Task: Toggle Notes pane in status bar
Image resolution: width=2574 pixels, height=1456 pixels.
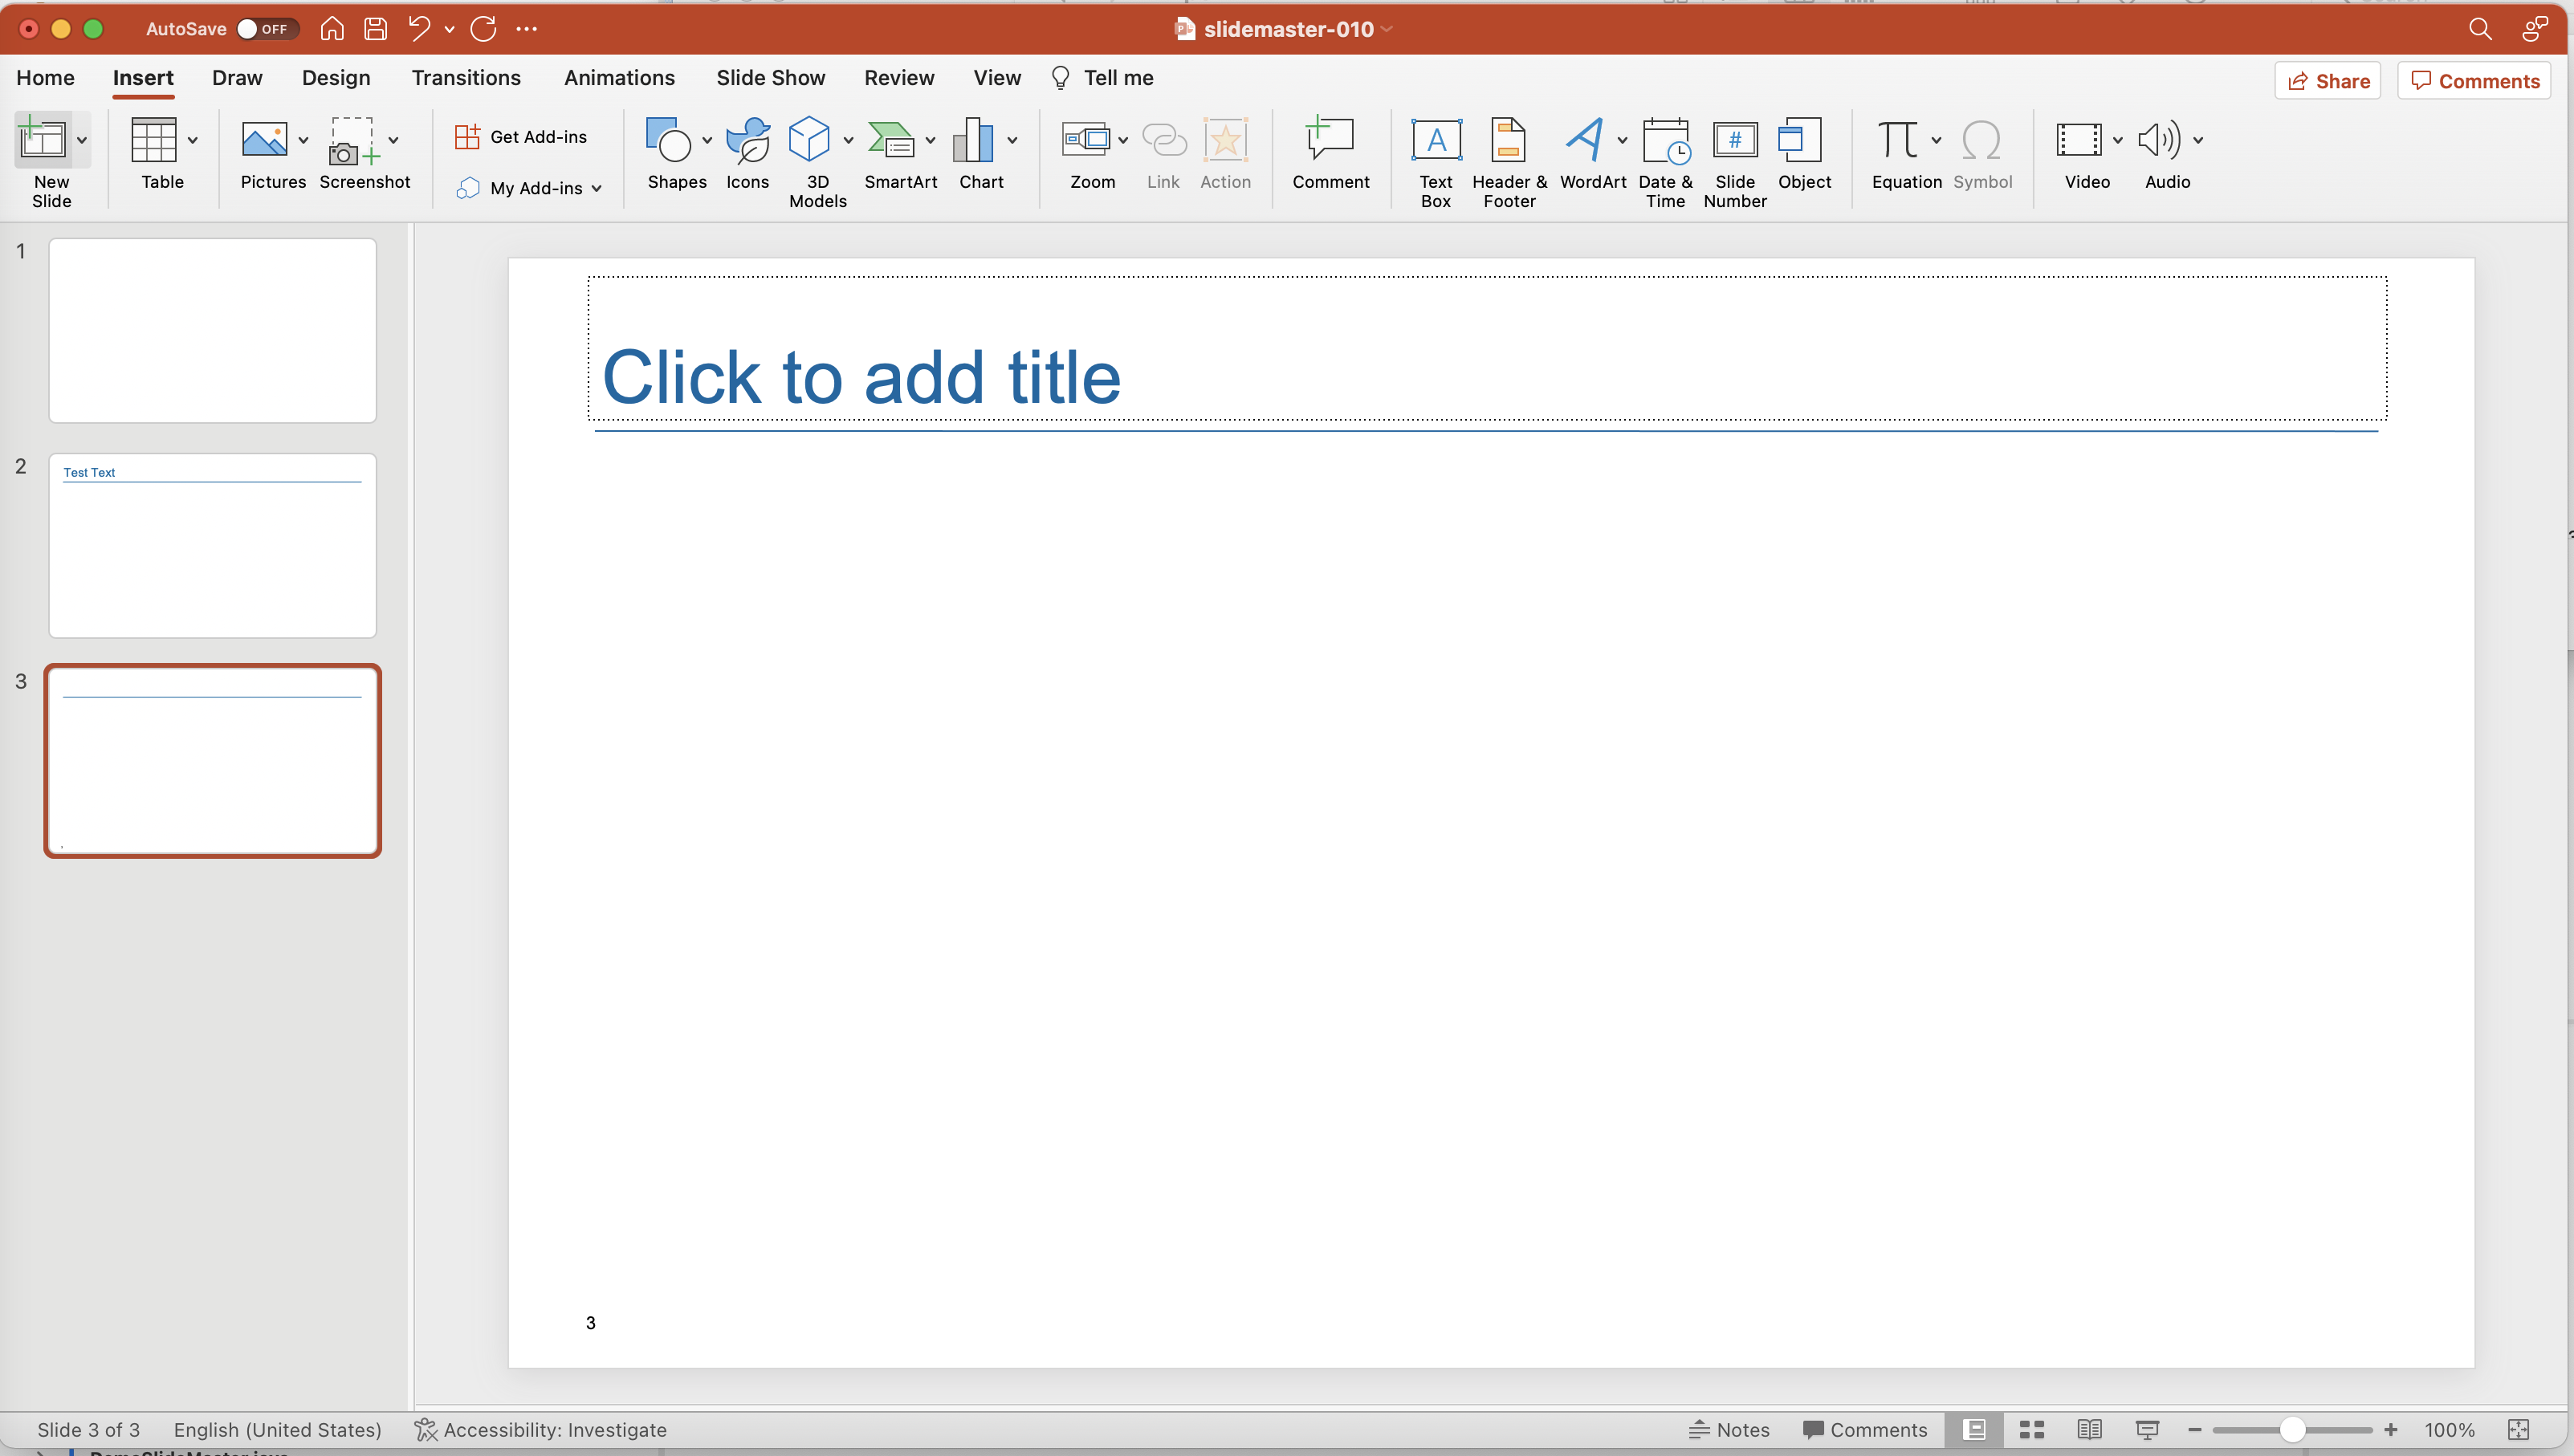Action: pos(1729,1429)
